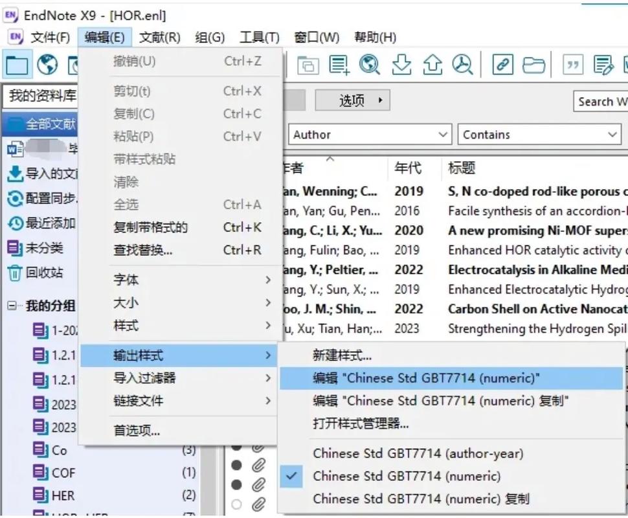Open the 文献(R) menu
The width and height of the screenshot is (628, 518).
coord(160,38)
